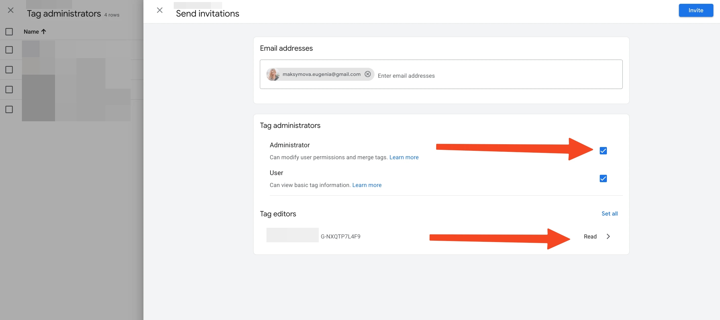Close the Send invitations panel
The width and height of the screenshot is (720, 320).
(x=159, y=10)
